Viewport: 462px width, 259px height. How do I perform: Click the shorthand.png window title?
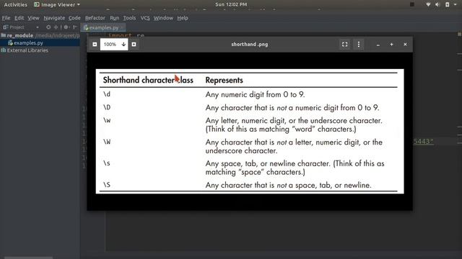[x=250, y=45]
